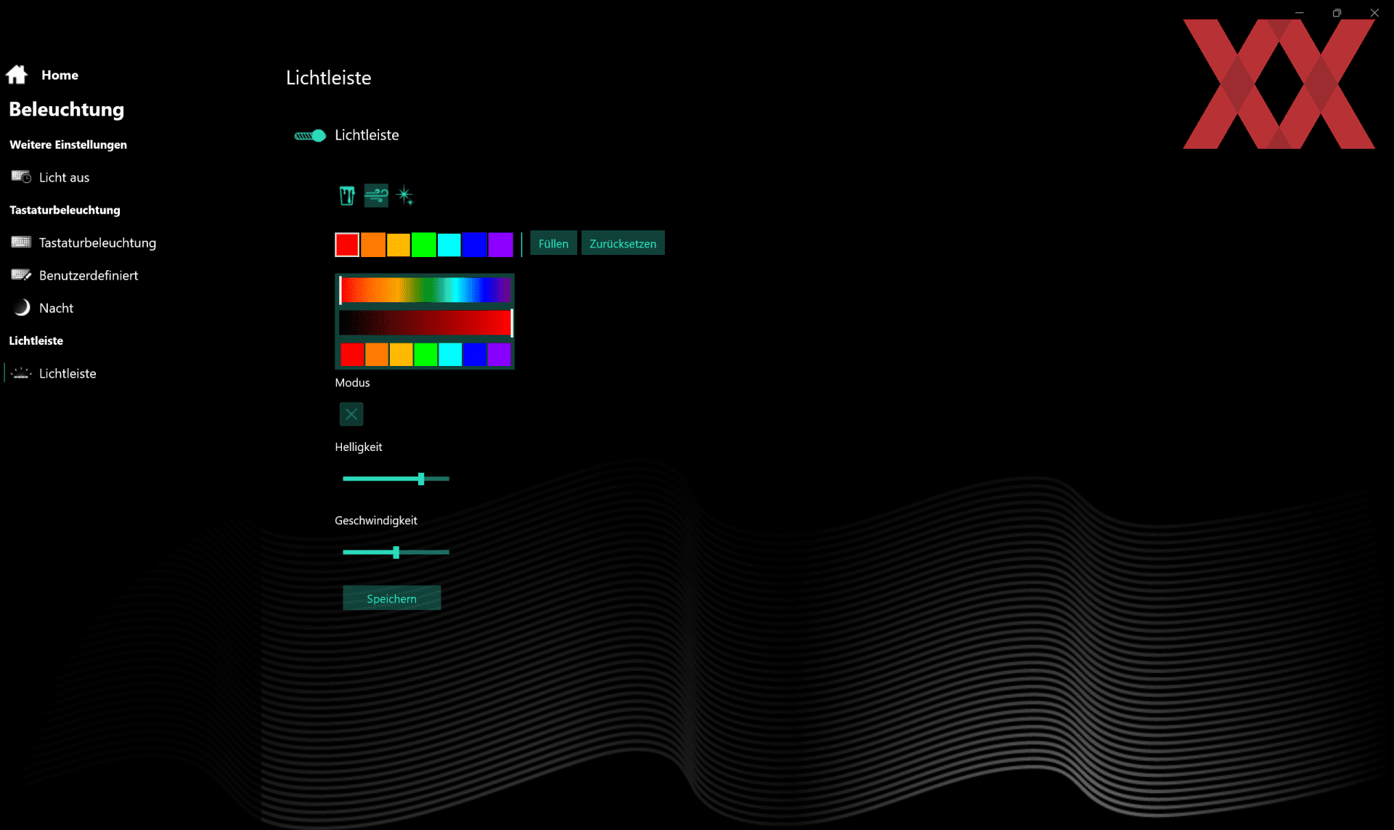Select the sparkle star effect icon
1394x830 pixels.
[x=405, y=195]
